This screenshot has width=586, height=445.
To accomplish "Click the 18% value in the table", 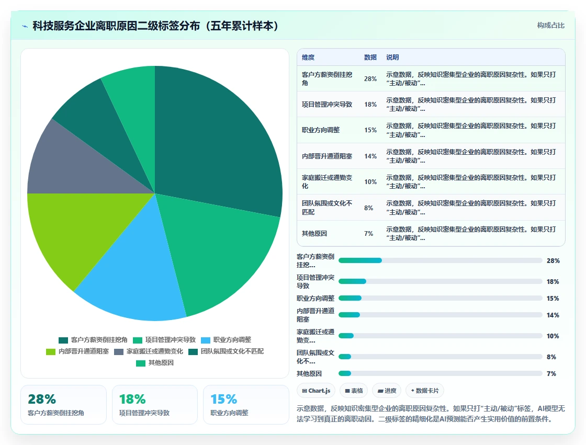I will tap(370, 104).
